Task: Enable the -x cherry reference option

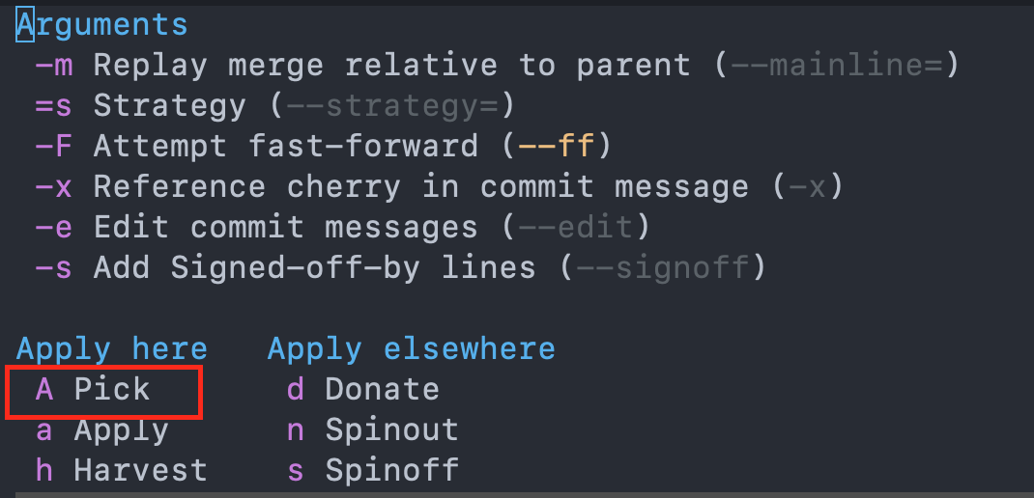Action: tap(439, 187)
